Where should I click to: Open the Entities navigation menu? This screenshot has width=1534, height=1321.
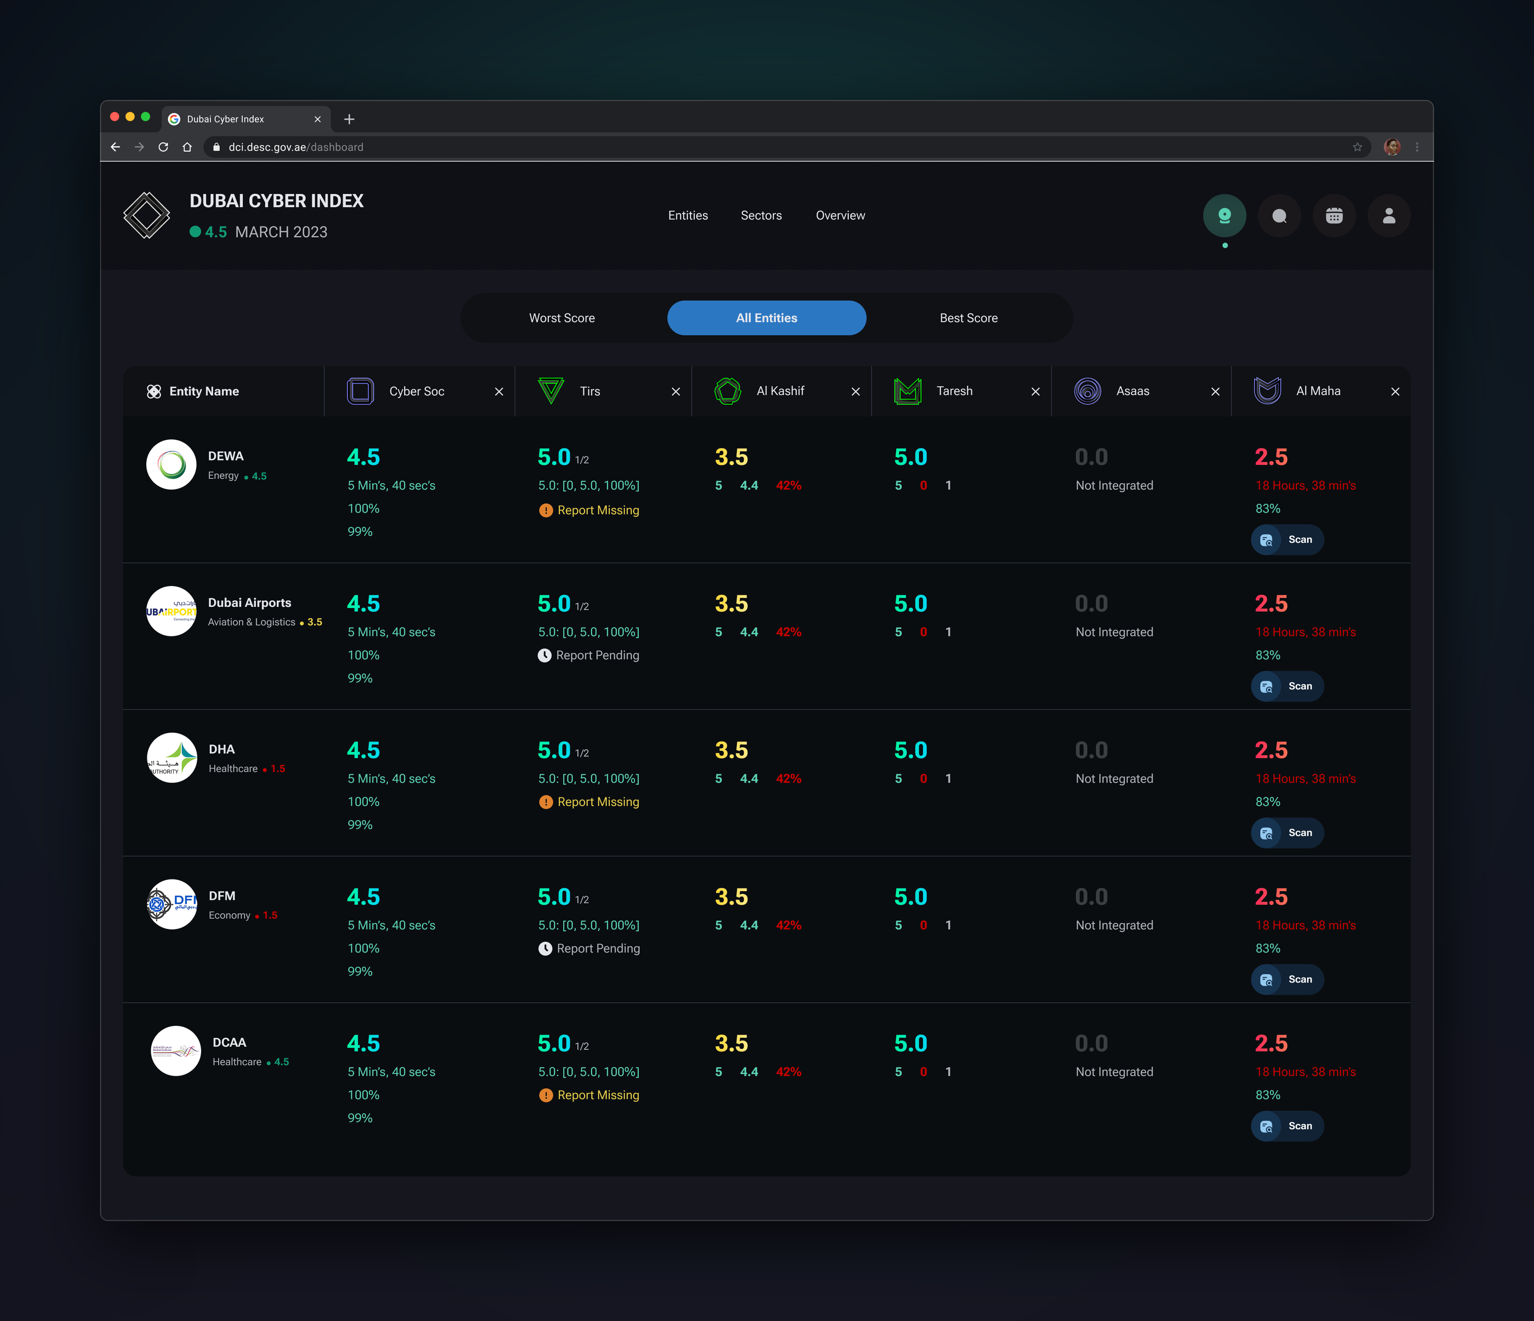tap(688, 215)
